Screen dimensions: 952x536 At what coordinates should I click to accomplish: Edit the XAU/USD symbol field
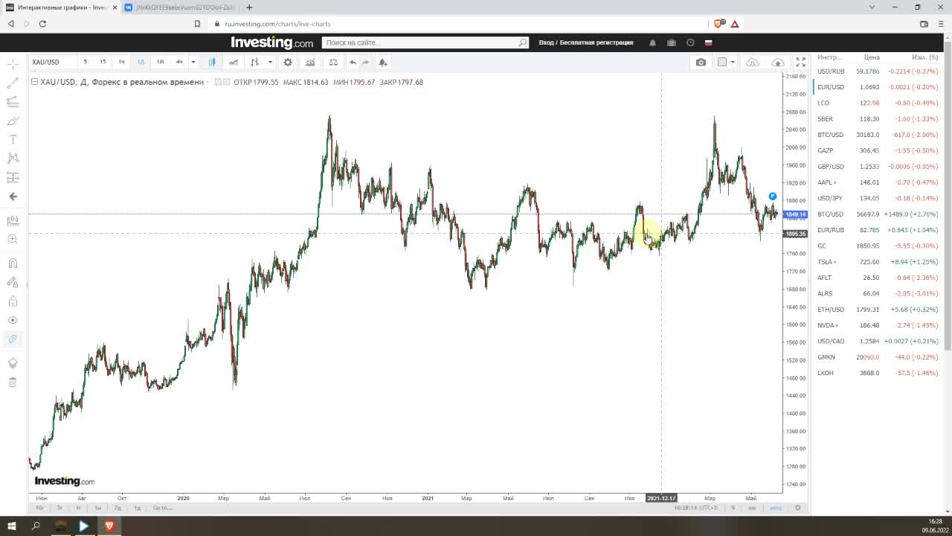(x=52, y=62)
